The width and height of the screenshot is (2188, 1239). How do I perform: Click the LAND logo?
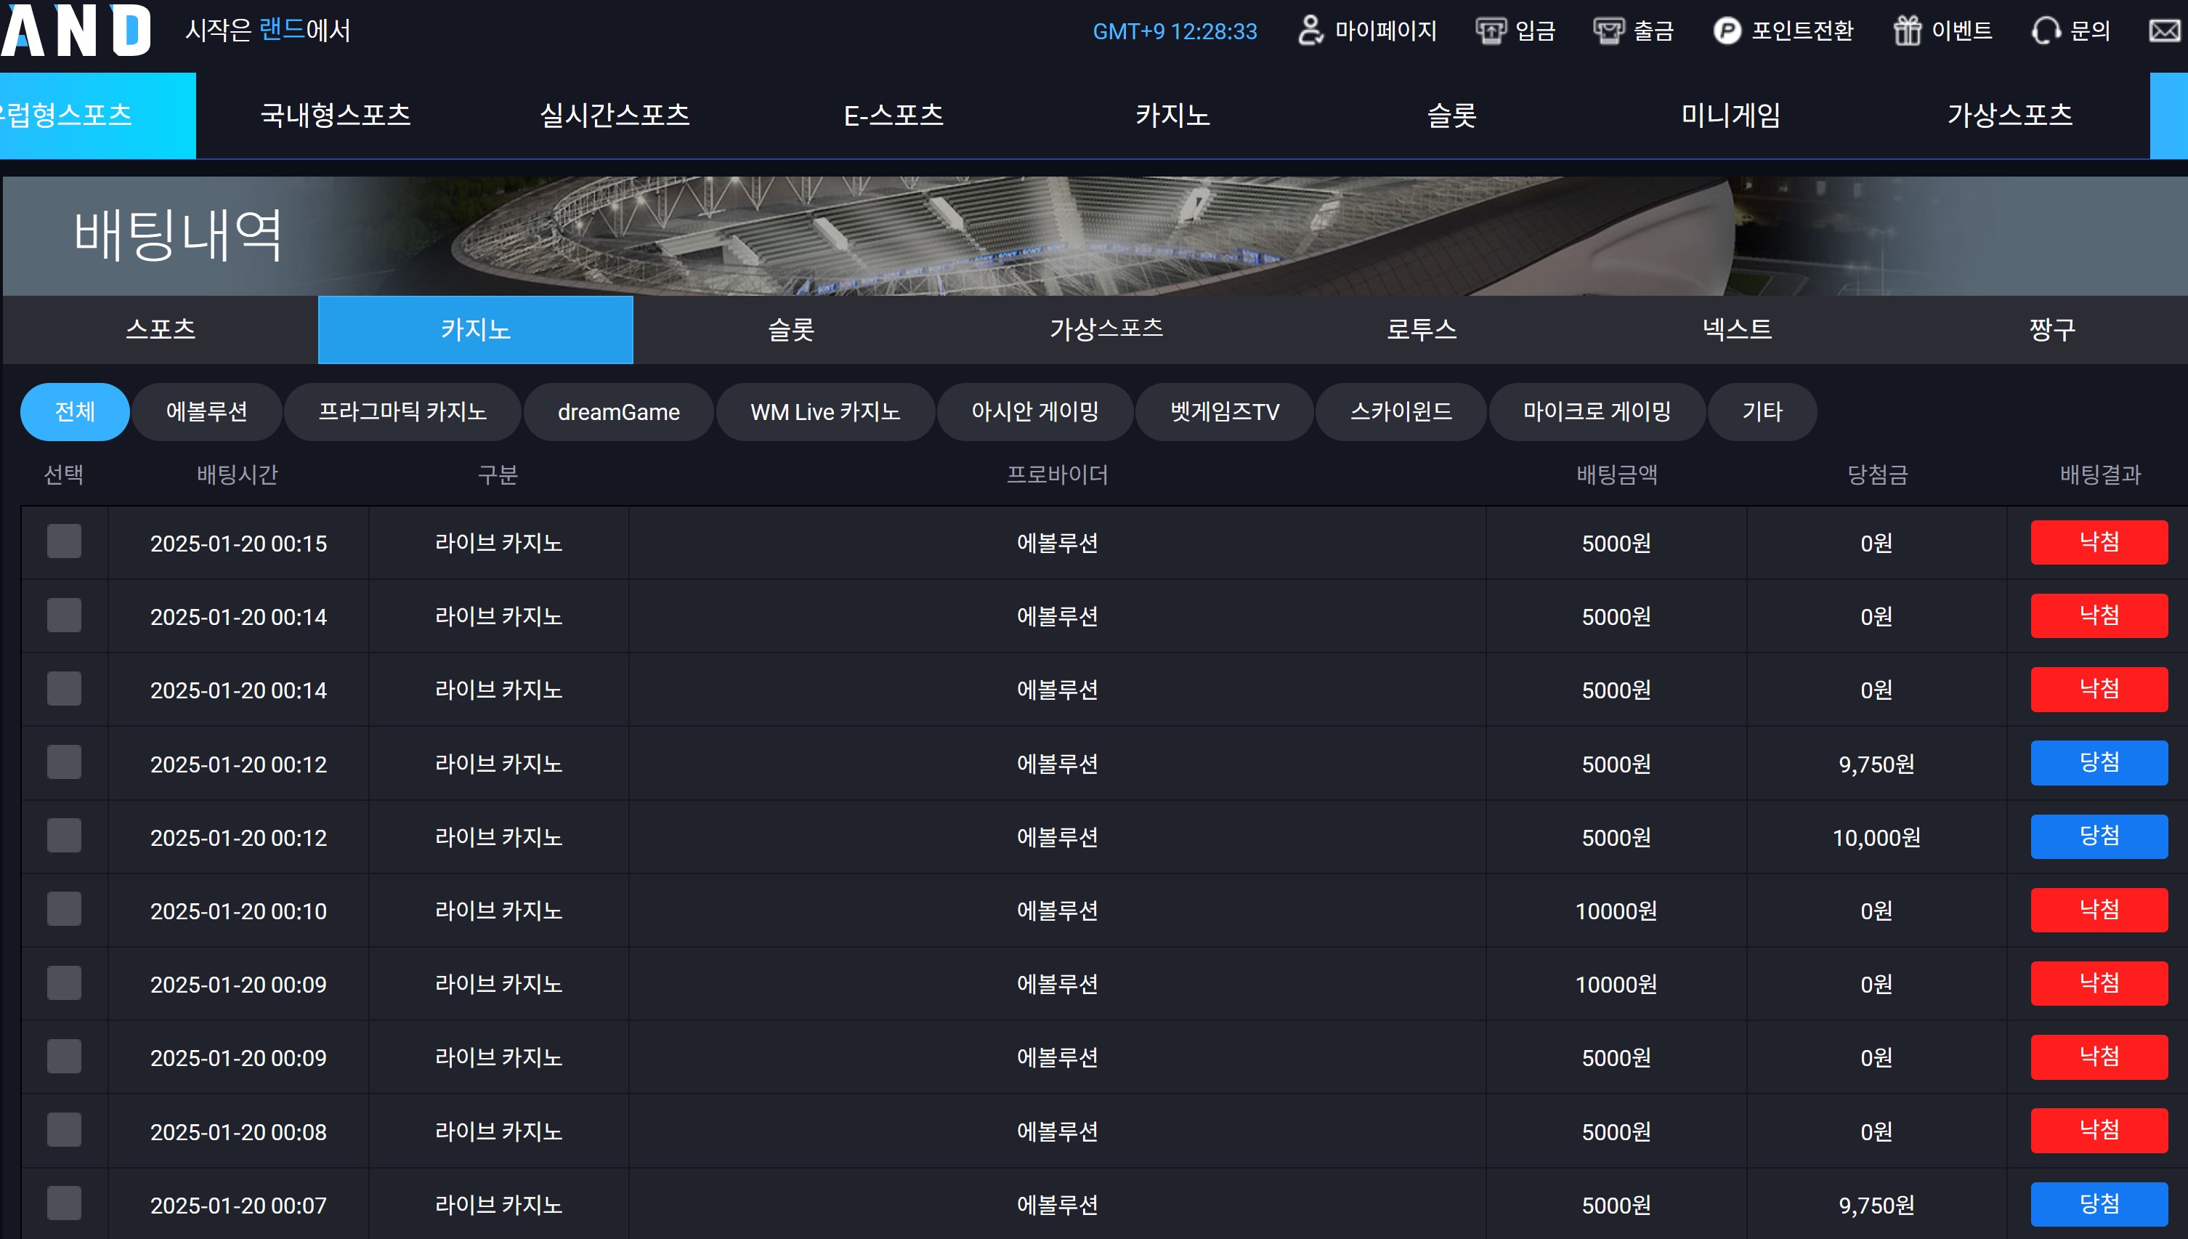(x=76, y=30)
